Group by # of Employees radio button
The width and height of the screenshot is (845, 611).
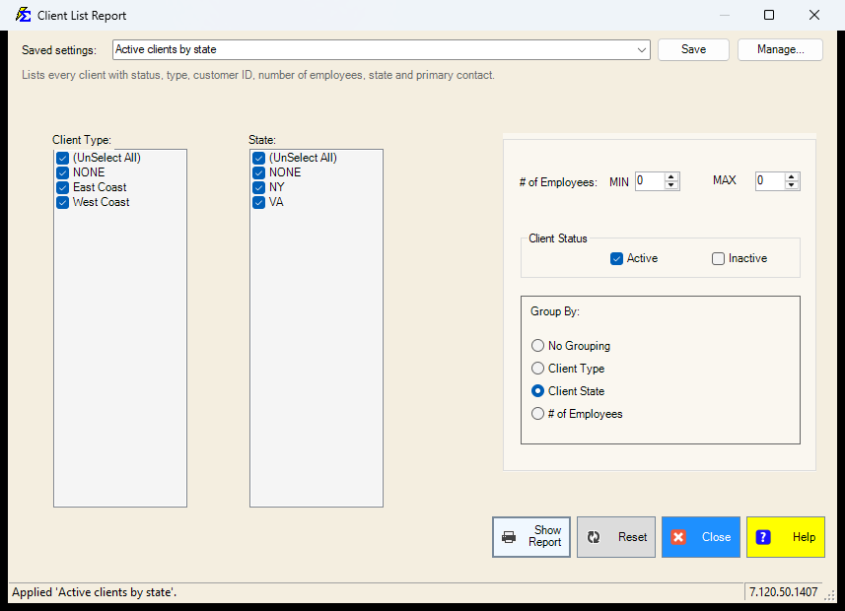point(537,413)
